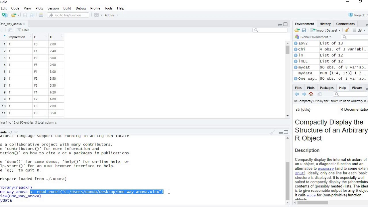Screen dimensions: 368x207
Task: Expand the lm object
Action: pos(296,55)
